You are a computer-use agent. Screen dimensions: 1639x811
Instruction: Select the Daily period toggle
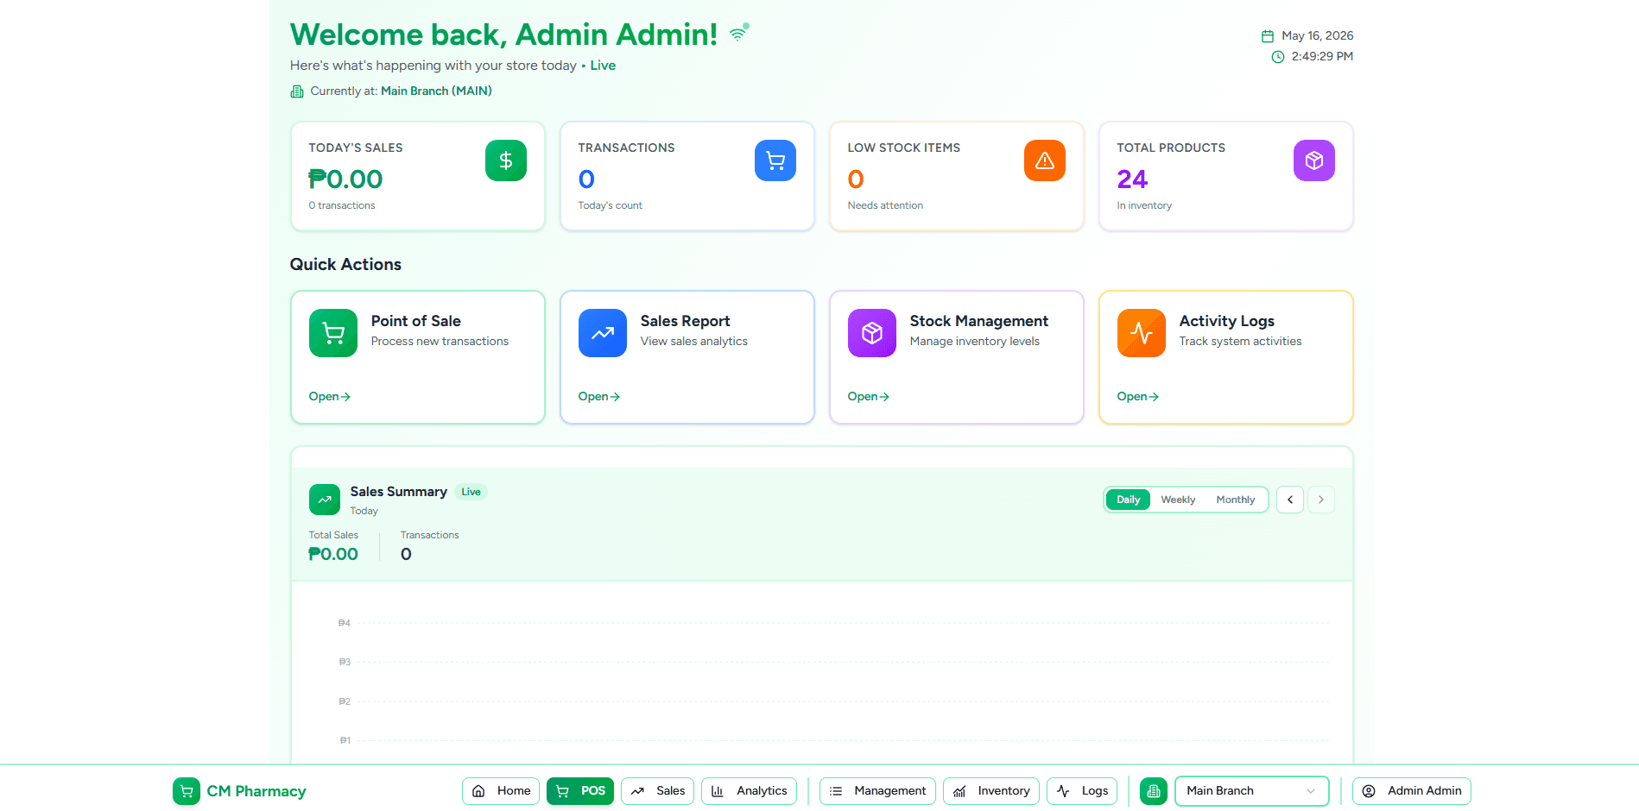pyautogui.click(x=1128, y=500)
